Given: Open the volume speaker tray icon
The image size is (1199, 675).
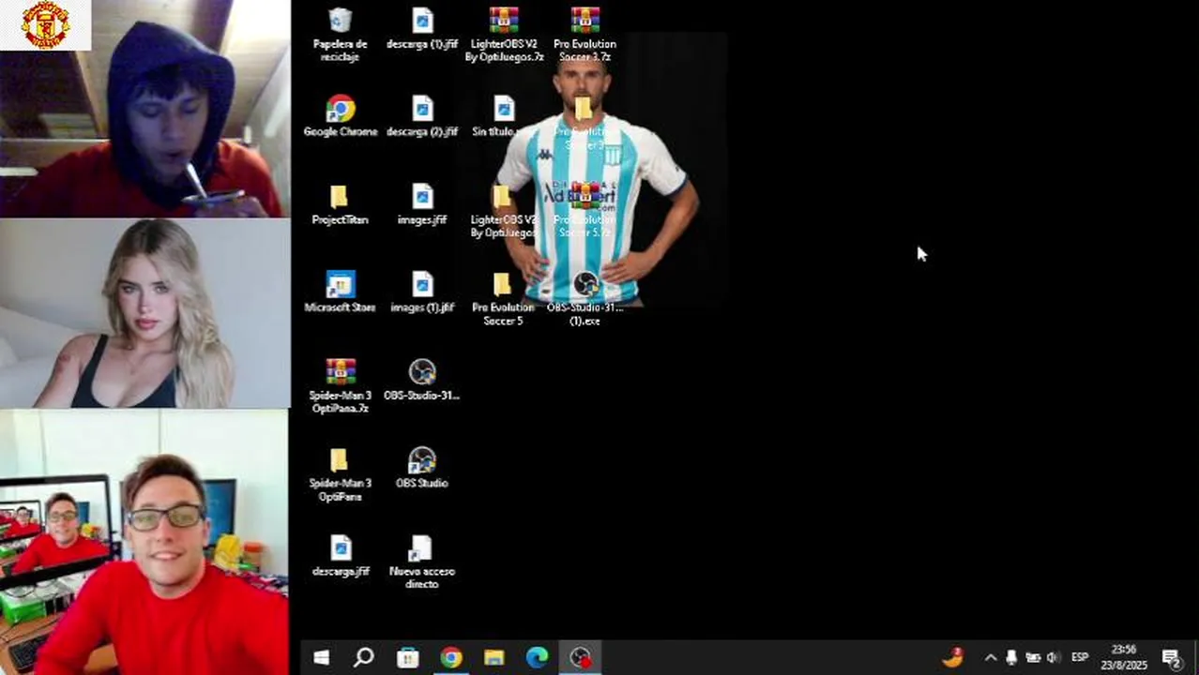Looking at the screenshot, I should [1053, 658].
